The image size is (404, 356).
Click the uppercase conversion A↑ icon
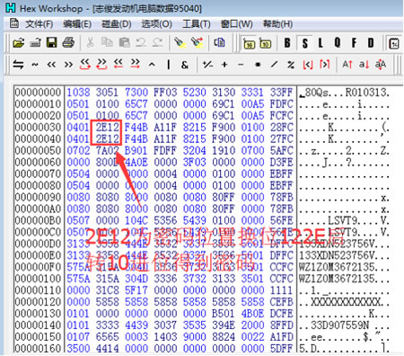[347, 64]
